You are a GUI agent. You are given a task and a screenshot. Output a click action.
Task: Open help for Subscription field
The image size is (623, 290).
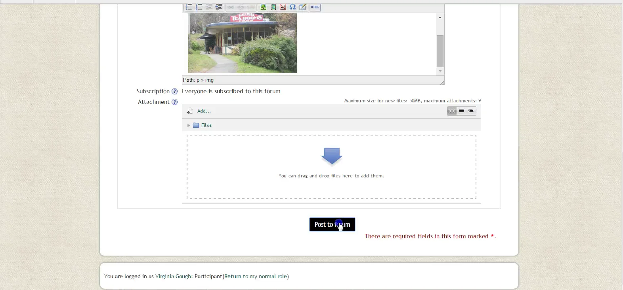point(174,91)
